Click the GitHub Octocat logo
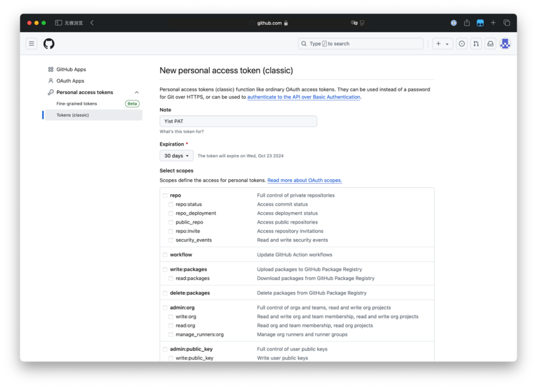The image size is (537, 388). pyautogui.click(x=49, y=44)
